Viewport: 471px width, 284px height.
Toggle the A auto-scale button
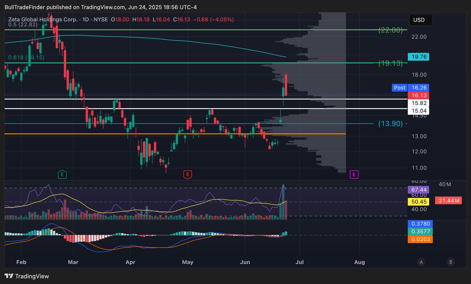click(x=421, y=262)
